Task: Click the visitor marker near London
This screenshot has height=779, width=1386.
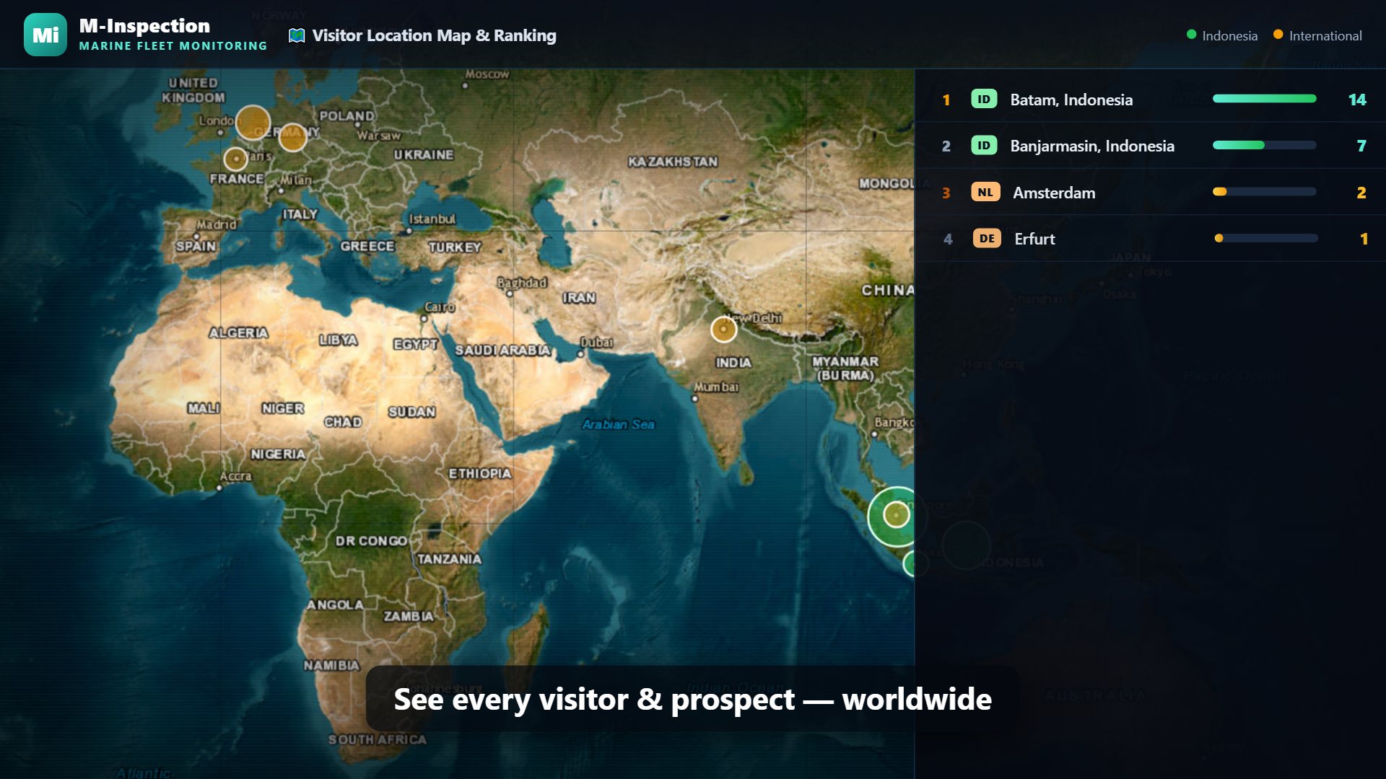Action: coord(253,123)
